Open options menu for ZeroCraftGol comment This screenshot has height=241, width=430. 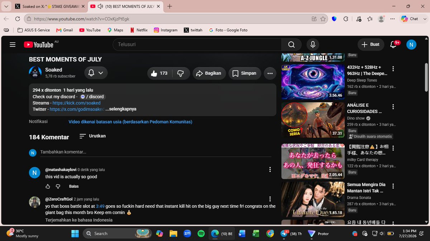[270, 199]
